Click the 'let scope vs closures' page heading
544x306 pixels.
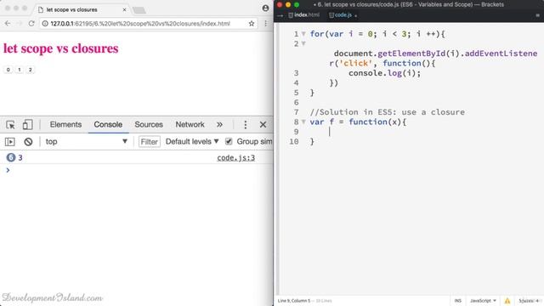pyautogui.click(x=61, y=48)
